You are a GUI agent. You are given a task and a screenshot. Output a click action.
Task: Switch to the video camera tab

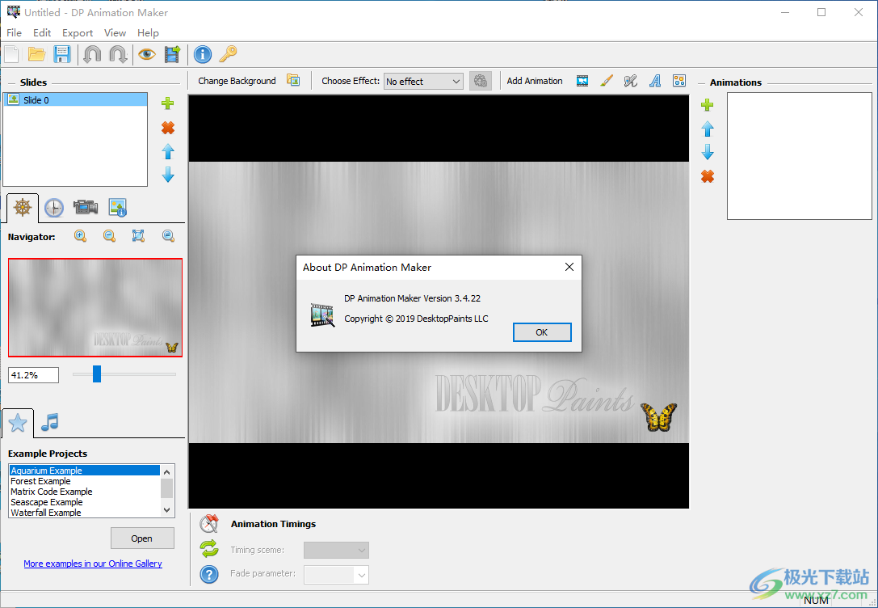pos(85,207)
